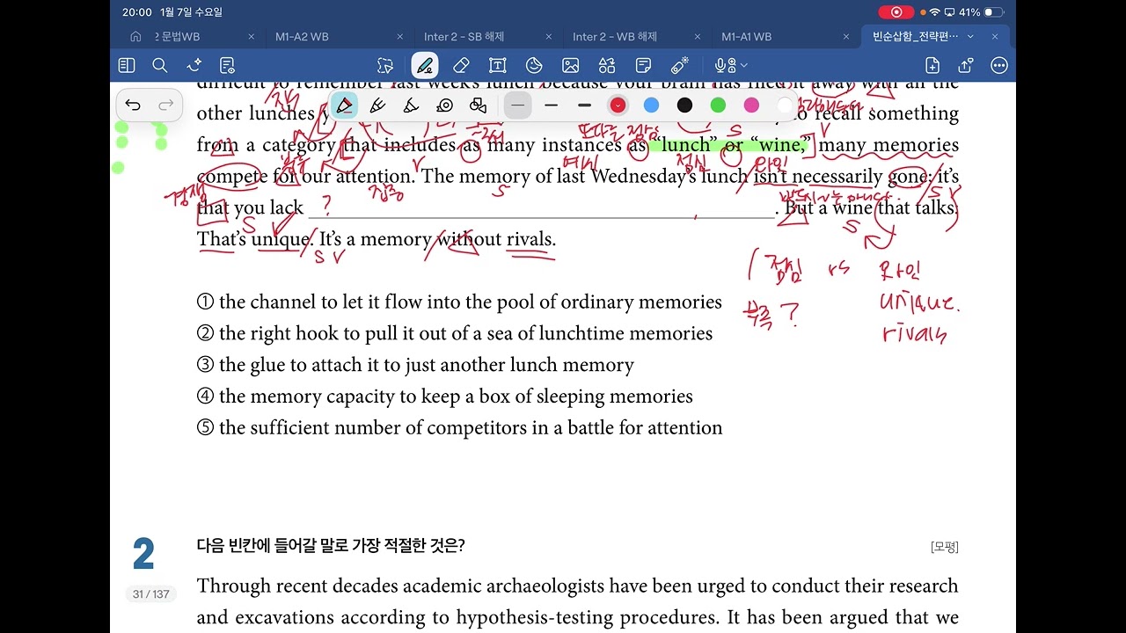Select the lasso tool

[385, 65]
